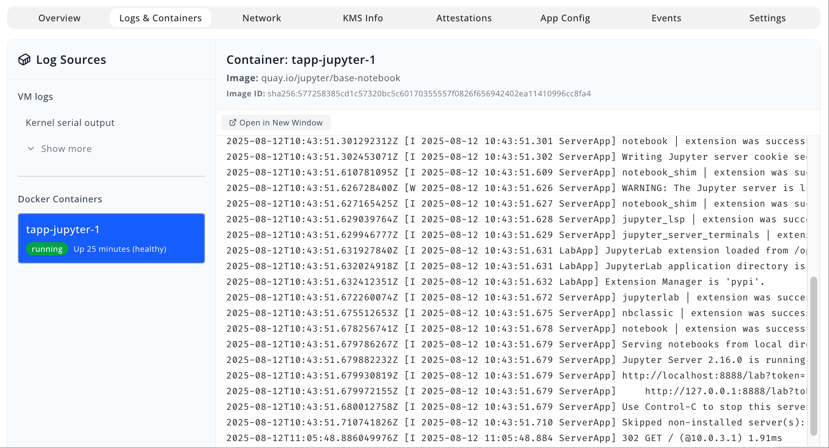
Task: Click the external-link icon on Open in New Window
Action: (x=233, y=122)
